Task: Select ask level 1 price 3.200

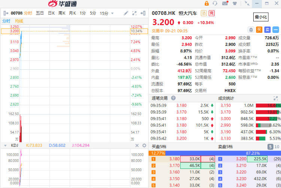Action: tap(241, 159)
